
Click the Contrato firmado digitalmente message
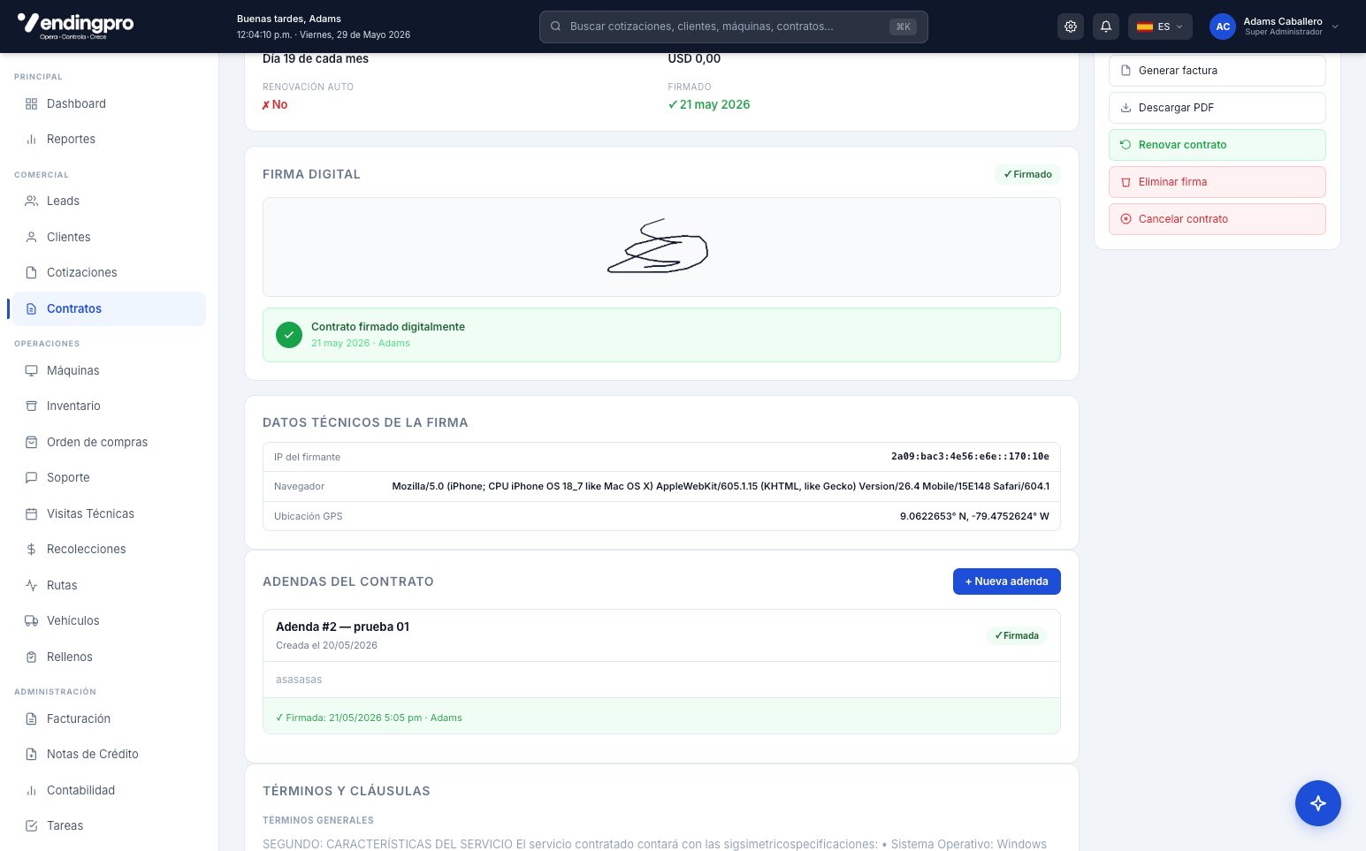[388, 327]
